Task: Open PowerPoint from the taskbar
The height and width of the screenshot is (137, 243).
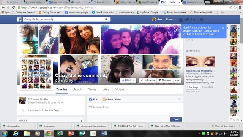Action: click(x=71, y=134)
